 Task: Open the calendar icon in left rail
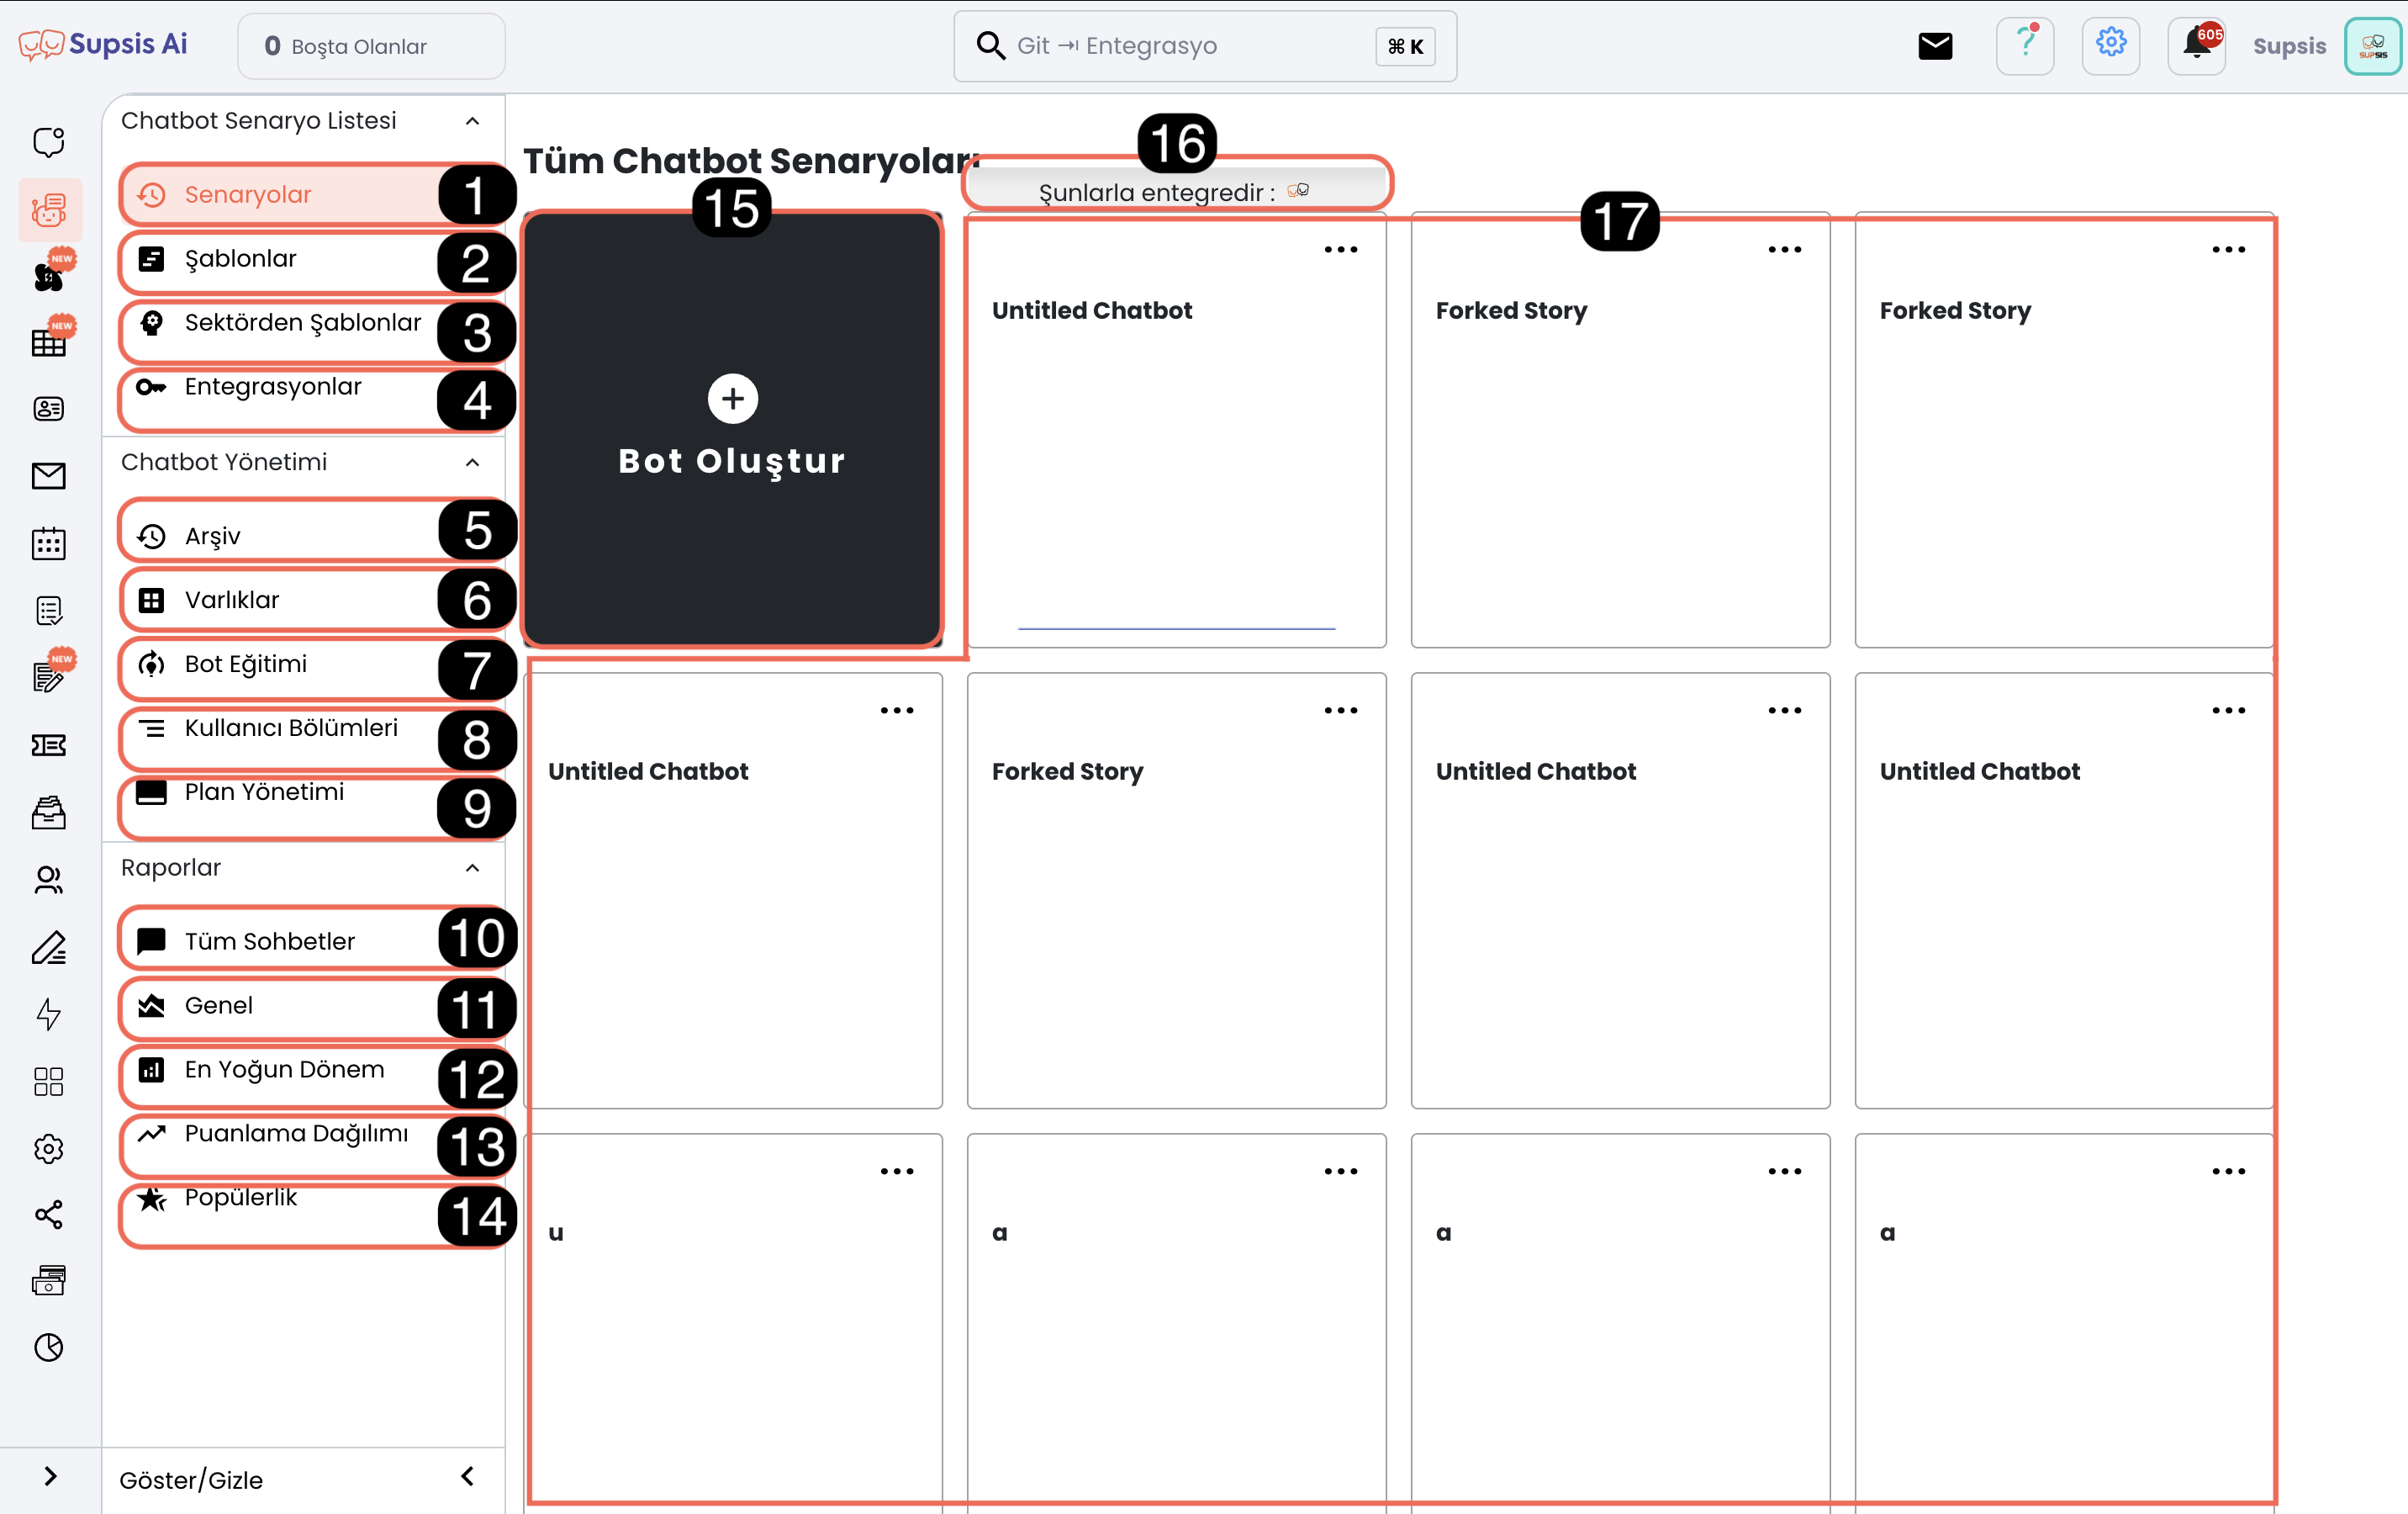48,543
